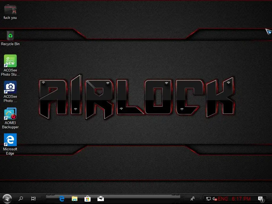Open the clock showing 6:17 PM
This screenshot has width=272, height=204.
pos(241,199)
